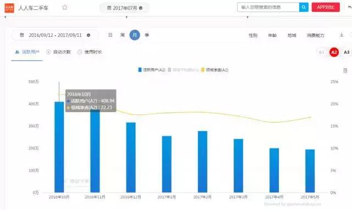The height and width of the screenshot is (210, 352).
Task: Click the 2017年5月 bar in the chart
Action: (310, 171)
